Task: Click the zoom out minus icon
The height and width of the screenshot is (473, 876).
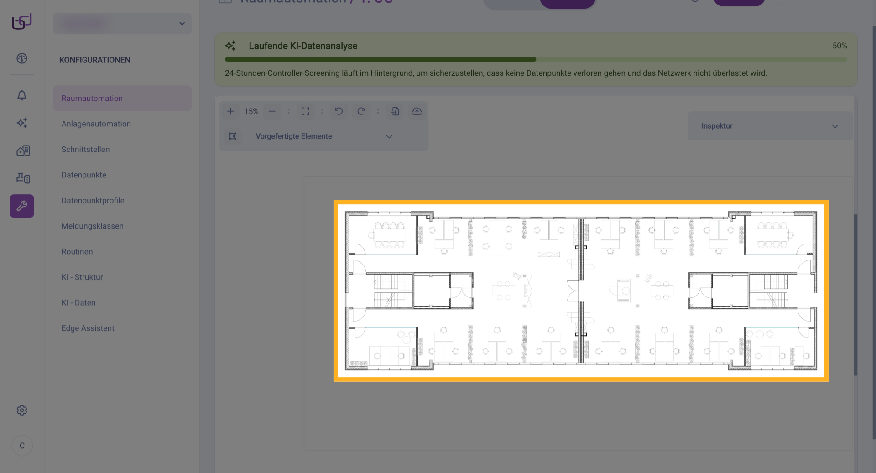Action: (x=272, y=111)
